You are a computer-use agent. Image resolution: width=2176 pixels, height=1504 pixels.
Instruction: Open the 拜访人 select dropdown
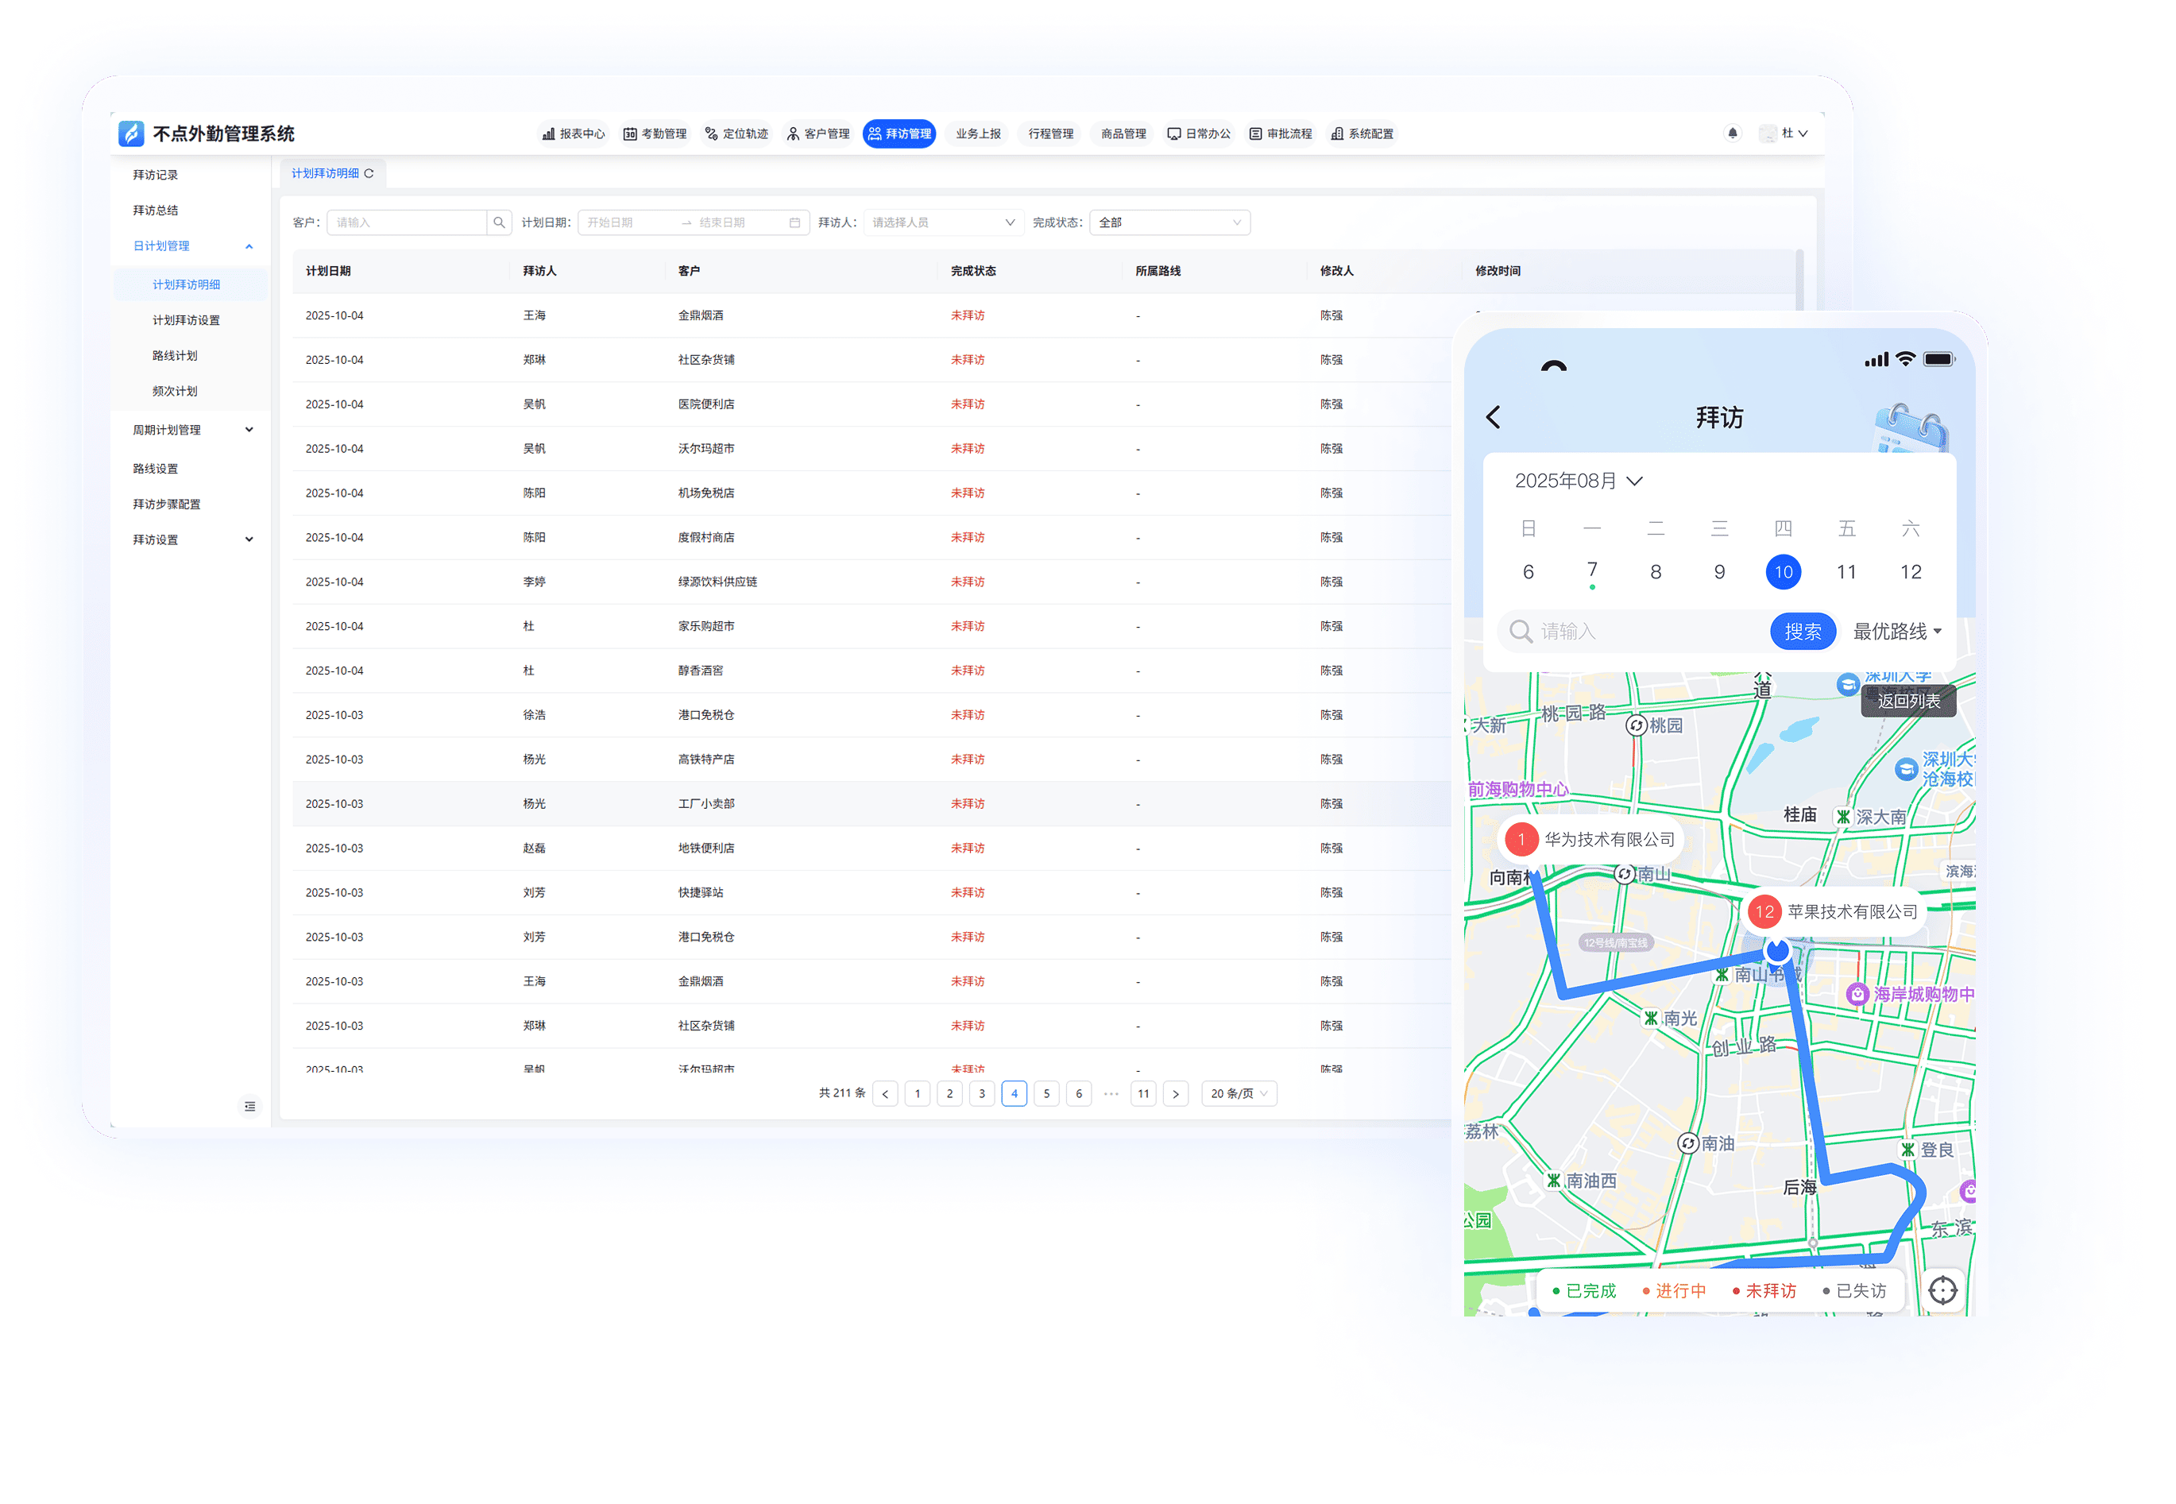coord(942,222)
